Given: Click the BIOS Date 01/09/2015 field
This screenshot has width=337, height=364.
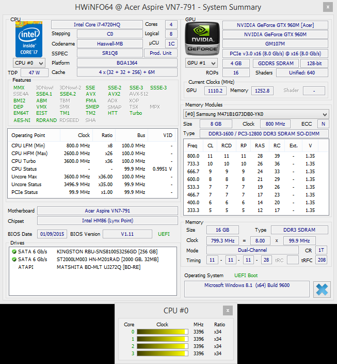Looking at the screenshot, I should (x=52, y=234).
